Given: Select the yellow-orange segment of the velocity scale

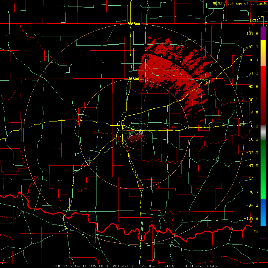Looking at the screenshot, I should [x=263, y=53].
